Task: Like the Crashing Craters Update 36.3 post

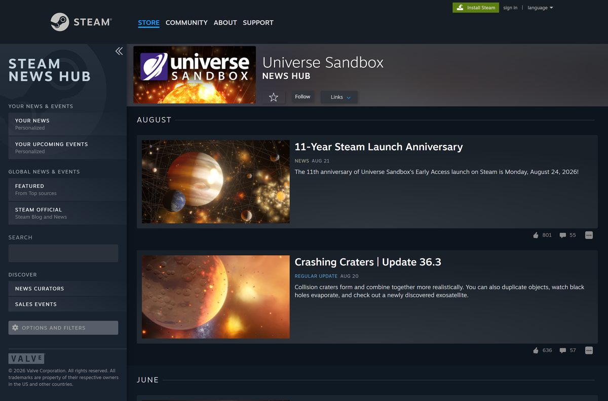Action: (x=536, y=350)
